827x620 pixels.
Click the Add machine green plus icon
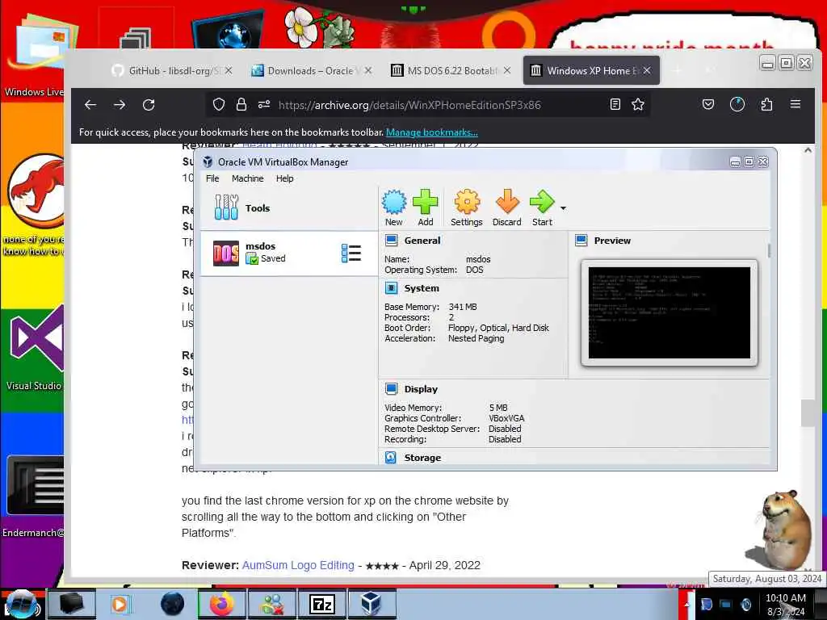pos(425,207)
